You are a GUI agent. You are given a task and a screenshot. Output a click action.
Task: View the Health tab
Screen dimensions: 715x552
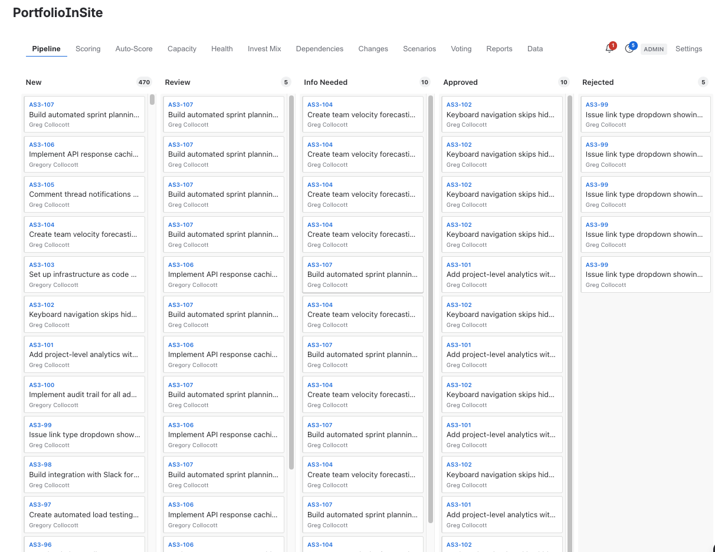point(222,49)
